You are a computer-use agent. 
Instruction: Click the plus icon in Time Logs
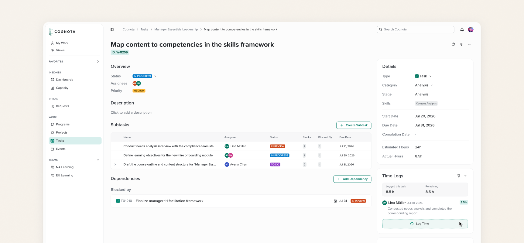coord(465,176)
